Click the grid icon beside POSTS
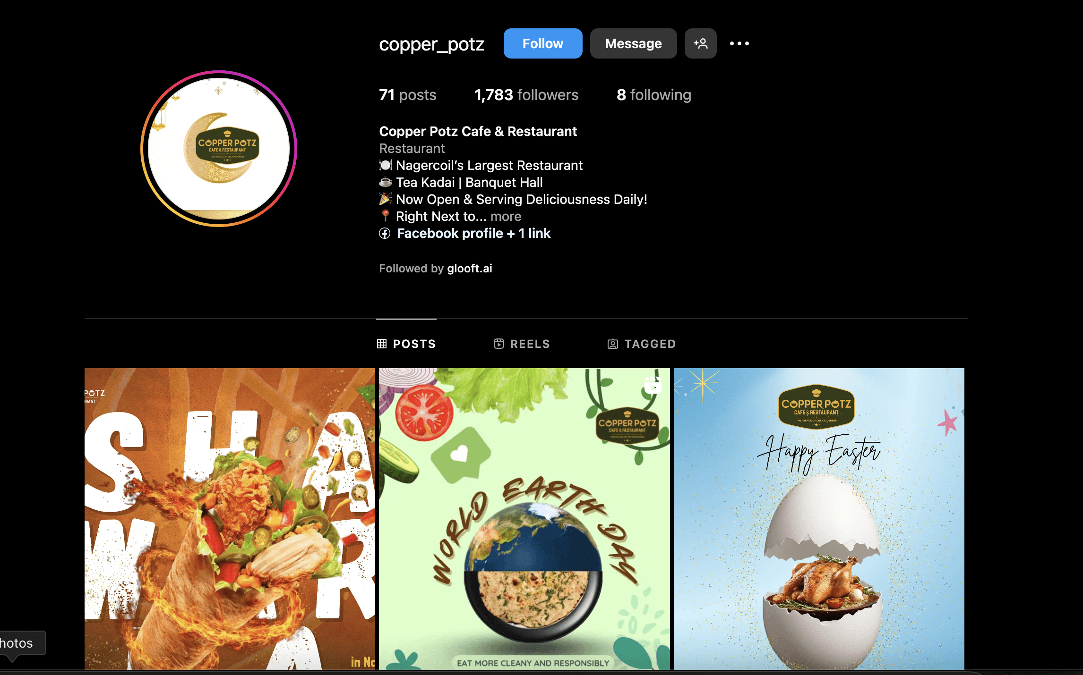 click(382, 344)
